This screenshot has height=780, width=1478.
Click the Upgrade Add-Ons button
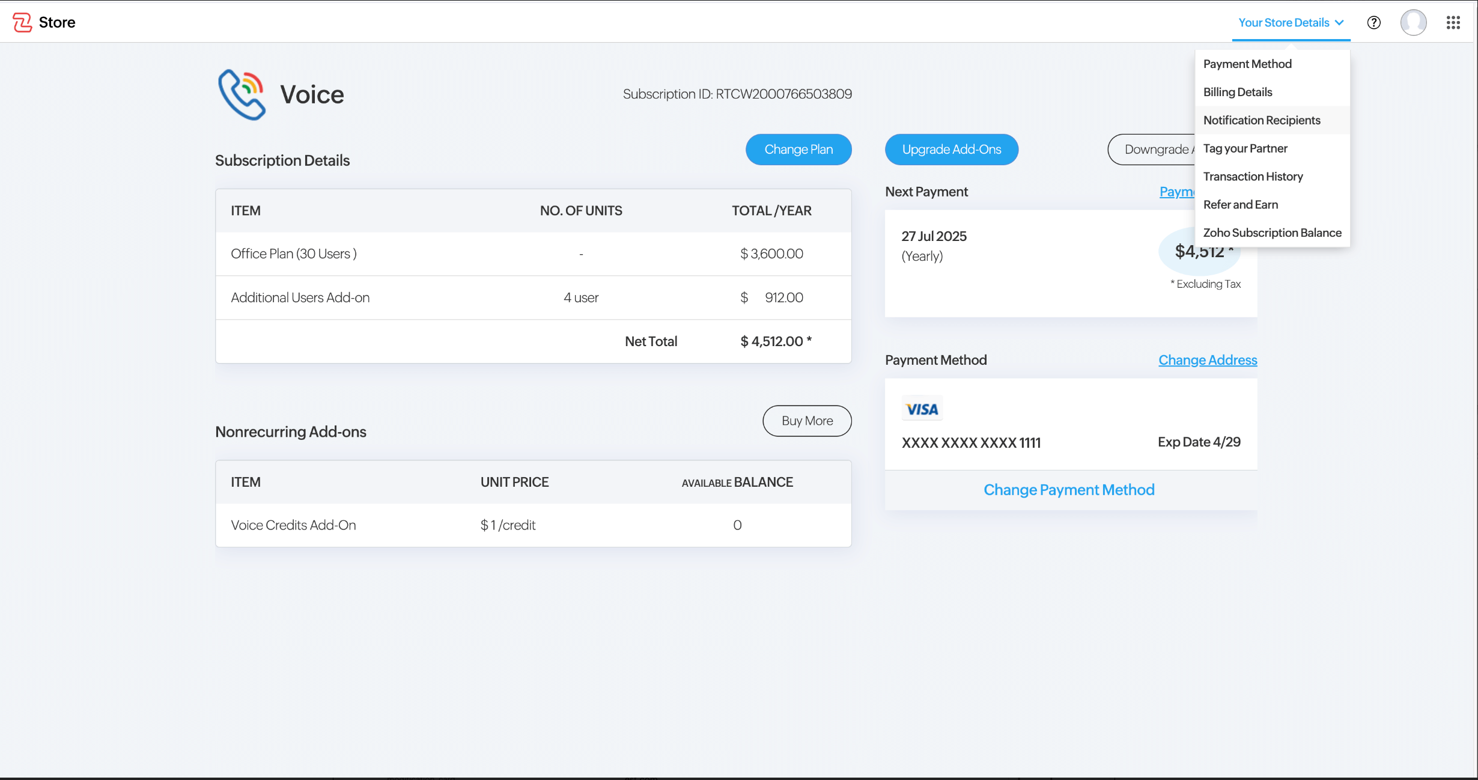pyautogui.click(x=951, y=150)
